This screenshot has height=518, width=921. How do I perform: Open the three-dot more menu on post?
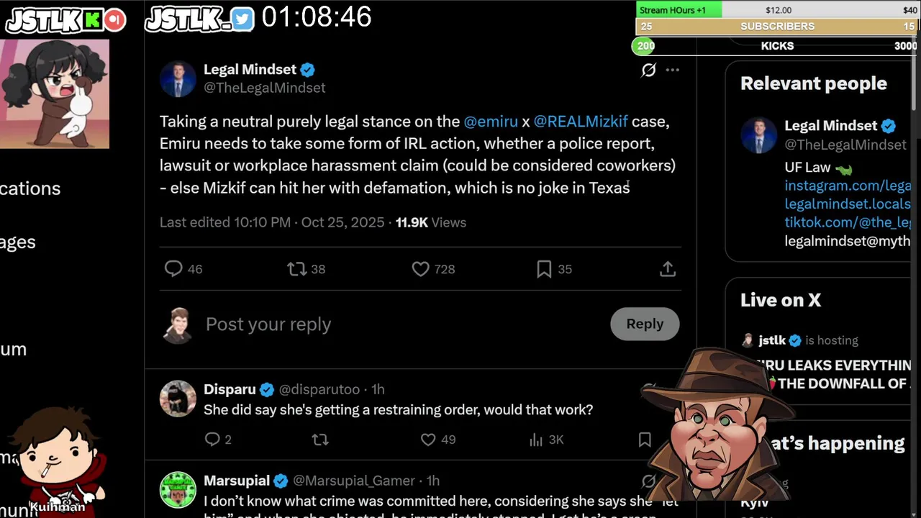pyautogui.click(x=673, y=70)
